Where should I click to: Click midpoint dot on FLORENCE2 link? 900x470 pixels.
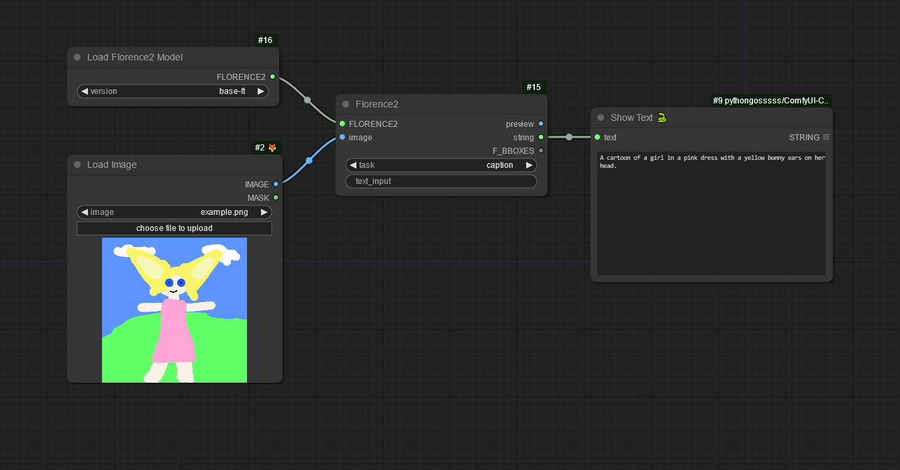[x=307, y=100]
